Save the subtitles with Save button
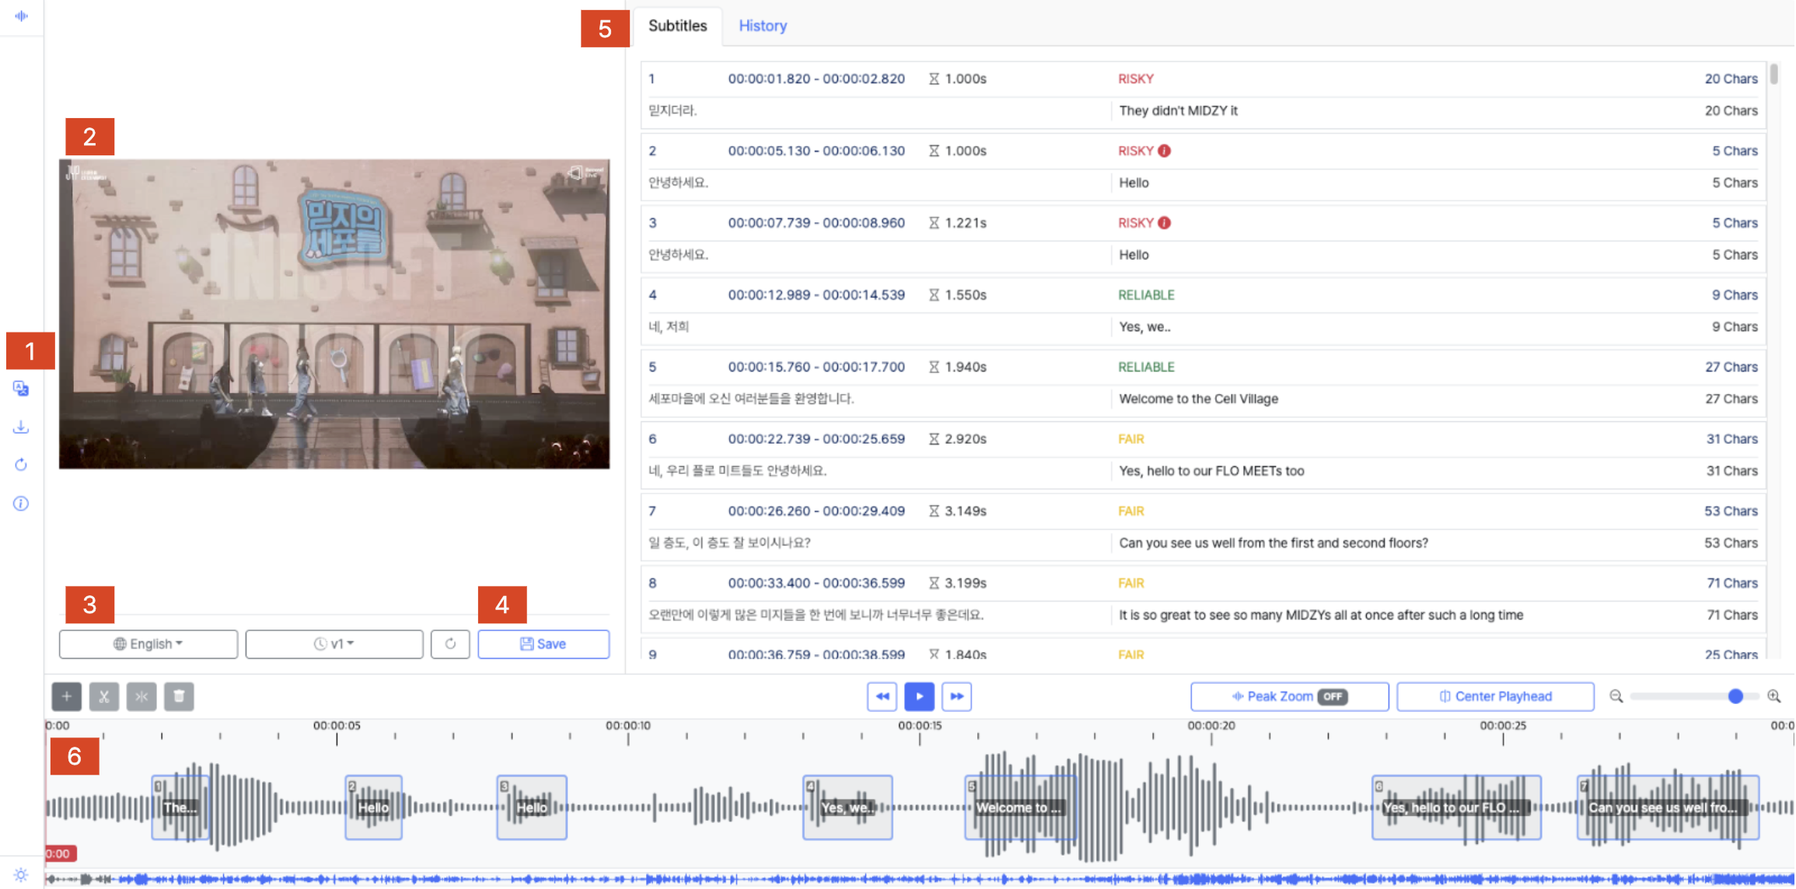This screenshot has height=889, width=1796. click(x=543, y=643)
